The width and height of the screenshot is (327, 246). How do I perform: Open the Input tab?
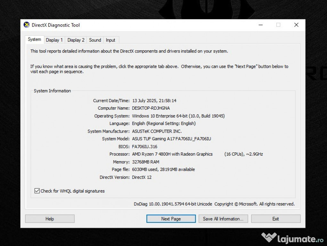coord(110,40)
